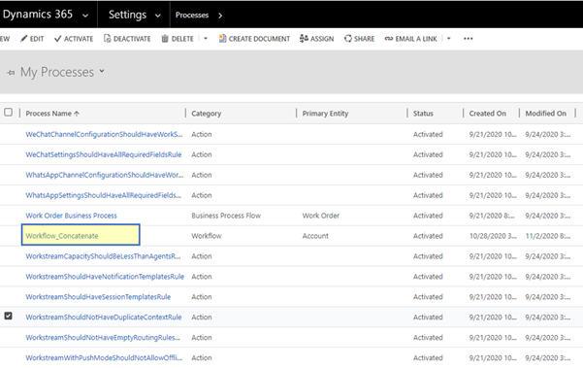This screenshot has height=368, width=583.
Task: Click the EMAIL A LINK command label
Action: point(416,39)
